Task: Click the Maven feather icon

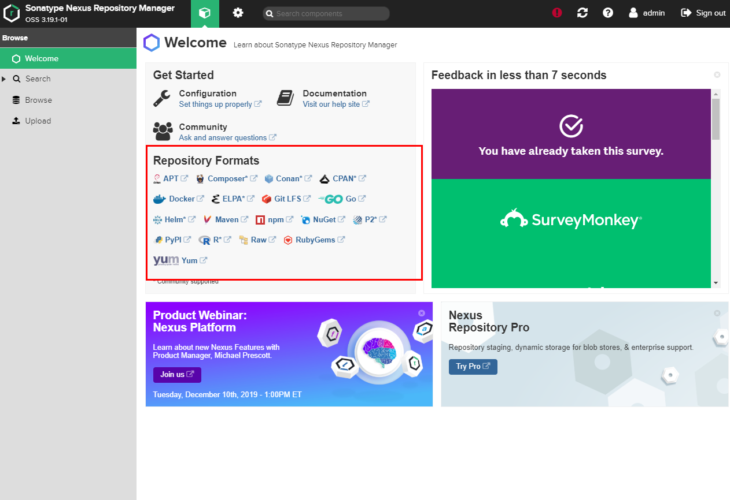Action: [x=207, y=219]
